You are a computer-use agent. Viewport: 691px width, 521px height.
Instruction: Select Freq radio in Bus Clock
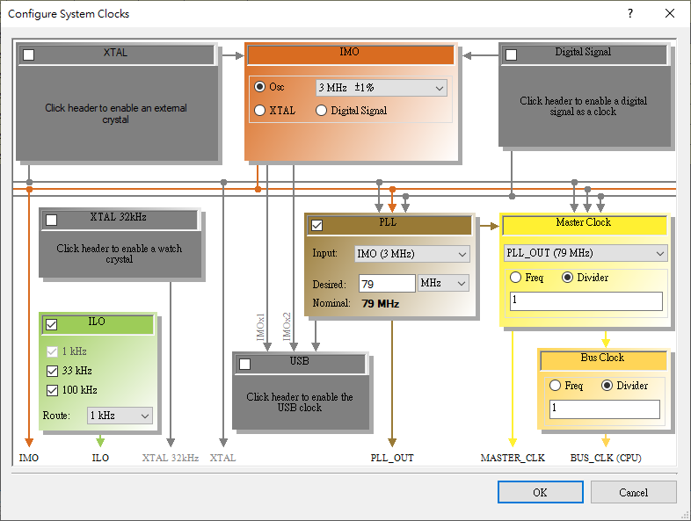click(x=555, y=386)
